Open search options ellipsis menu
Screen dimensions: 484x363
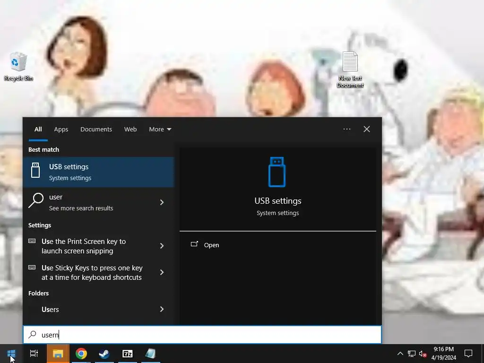[346, 129]
